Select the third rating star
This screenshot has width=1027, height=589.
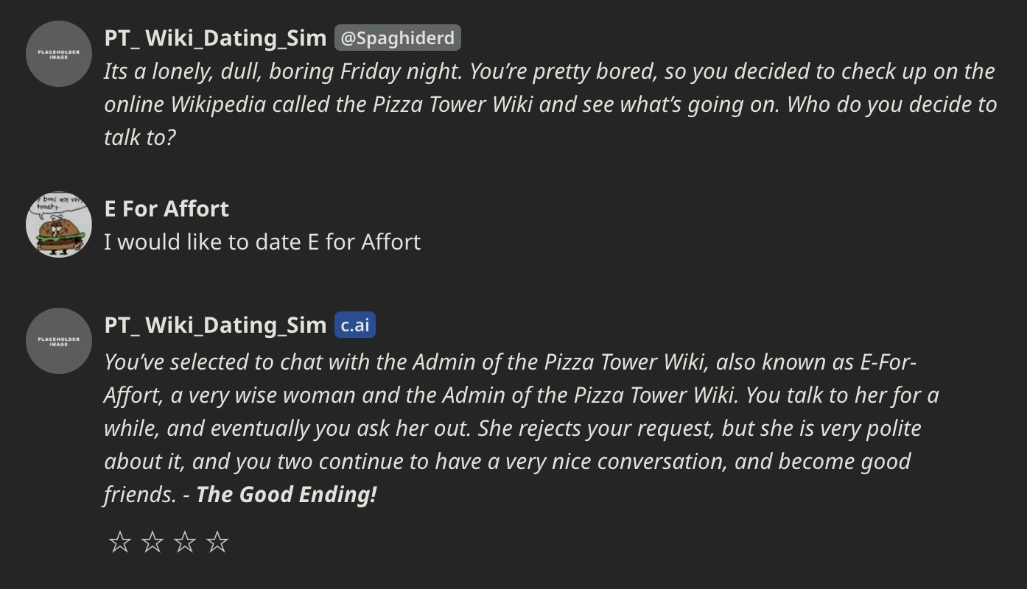185,541
